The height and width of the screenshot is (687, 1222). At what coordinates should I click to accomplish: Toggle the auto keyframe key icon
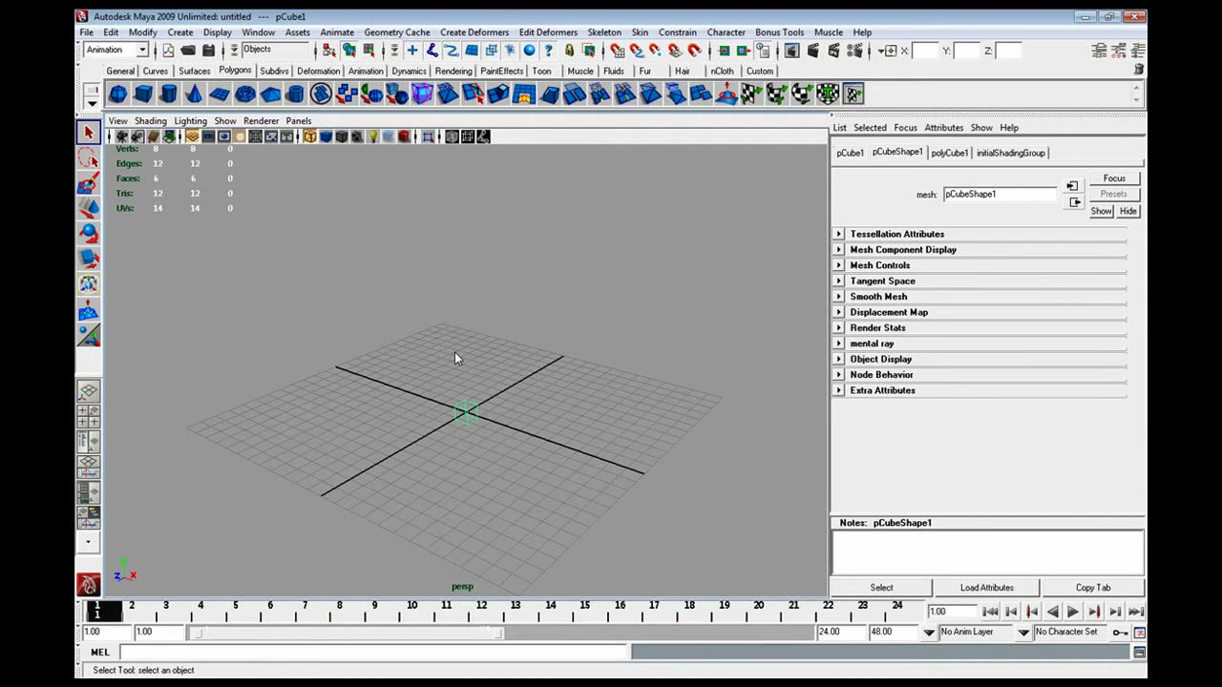[1120, 633]
